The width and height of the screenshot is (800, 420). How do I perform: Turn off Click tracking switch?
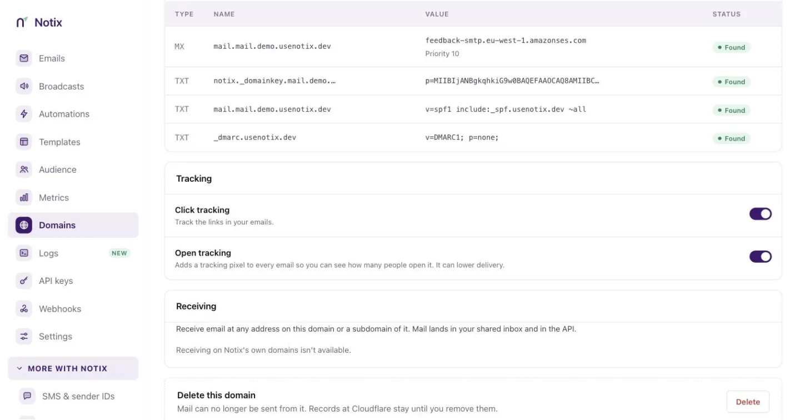pyautogui.click(x=761, y=214)
